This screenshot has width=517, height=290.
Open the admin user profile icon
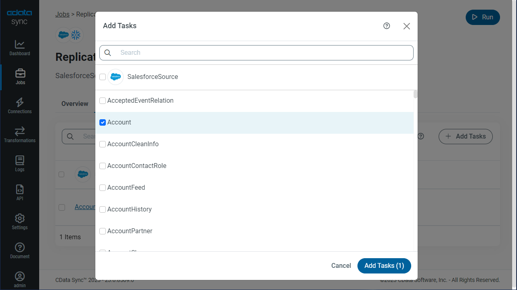tap(19, 277)
